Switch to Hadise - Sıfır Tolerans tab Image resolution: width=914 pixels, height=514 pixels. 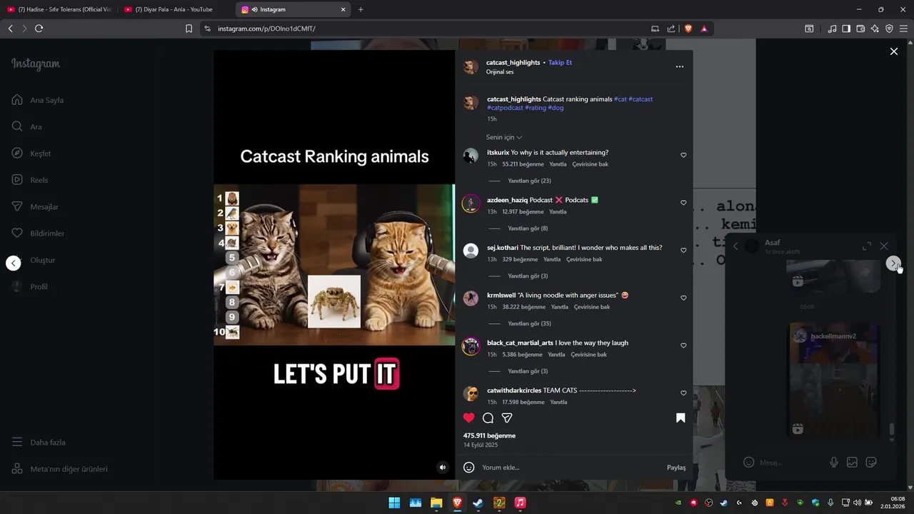(x=59, y=9)
